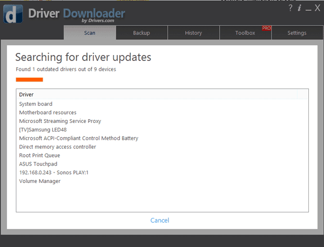Screen dimensions: 324x247
Task: Open the History tab
Action: (193, 32)
